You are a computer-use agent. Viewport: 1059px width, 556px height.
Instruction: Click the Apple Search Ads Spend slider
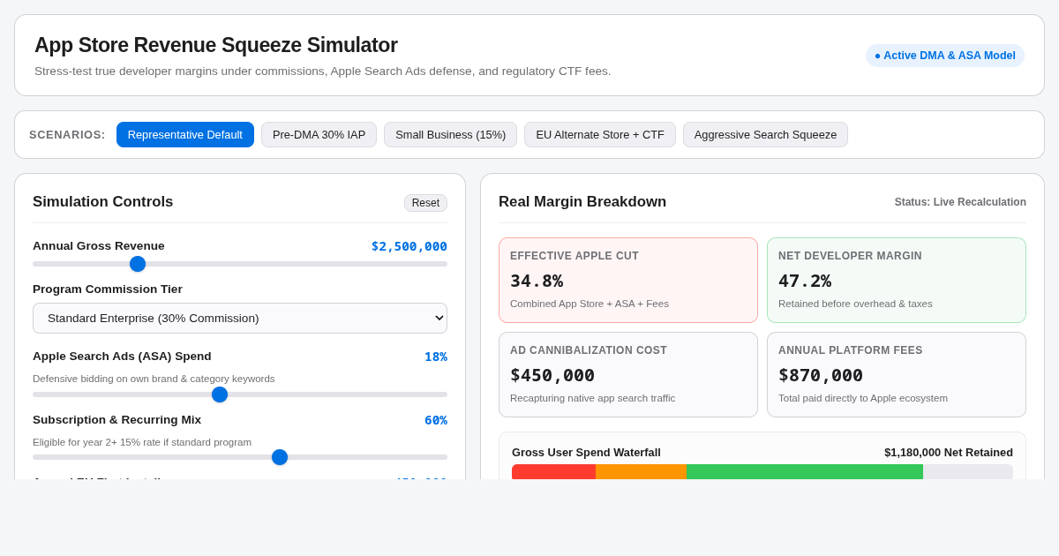coord(240,394)
